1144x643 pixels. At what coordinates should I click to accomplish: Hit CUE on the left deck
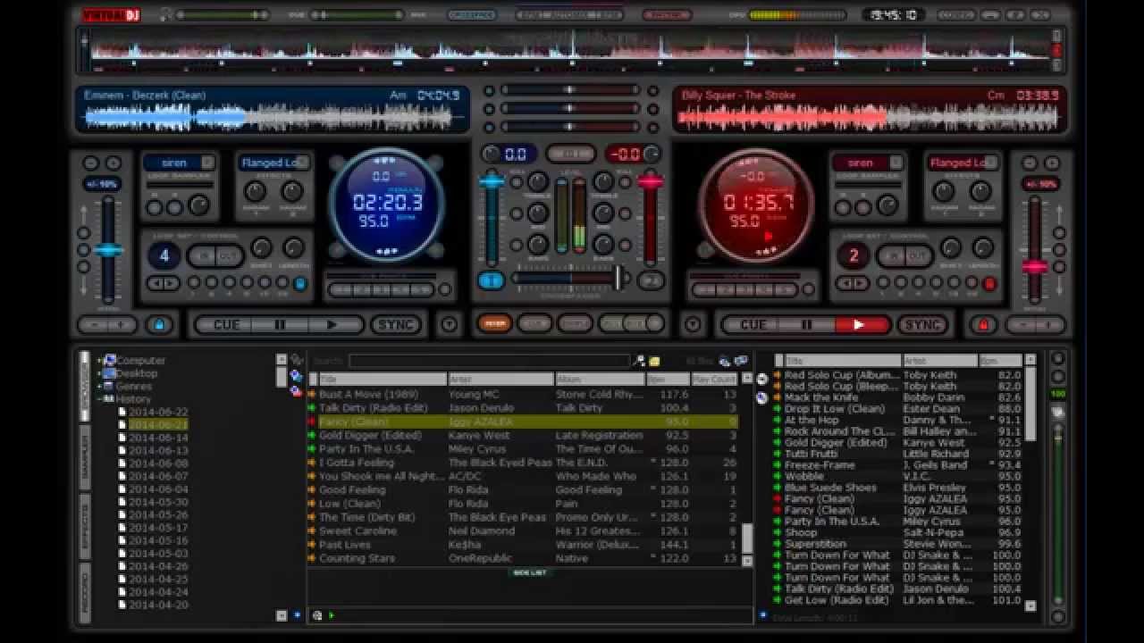point(226,325)
